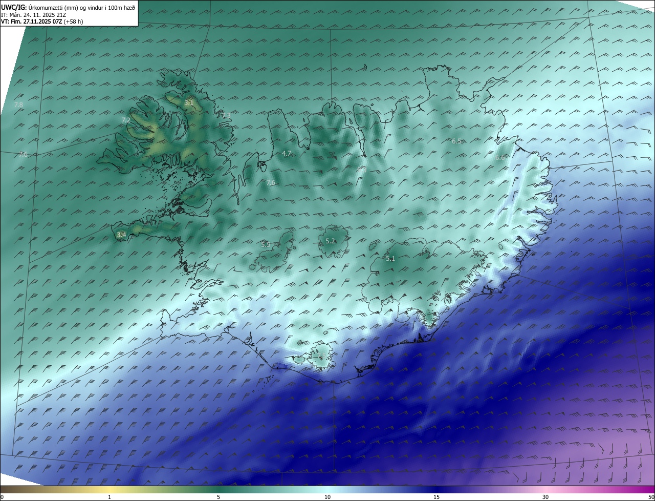The width and height of the screenshot is (655, 501).
Task: Click the 3.1 value on the northern Westfjords
Action: coord(189,103)
